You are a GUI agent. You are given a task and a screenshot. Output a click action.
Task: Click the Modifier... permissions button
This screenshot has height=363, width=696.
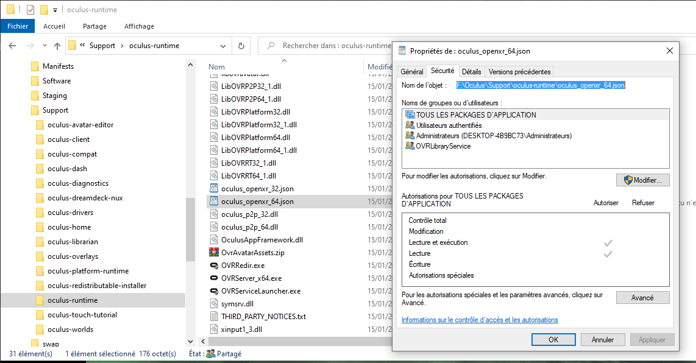(x=642, y=180)
